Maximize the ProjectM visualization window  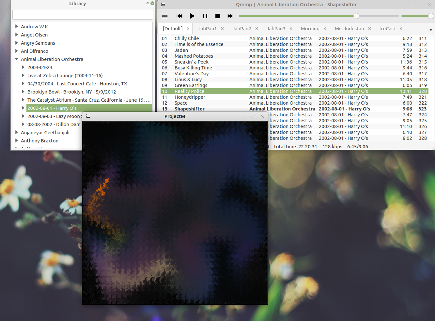pyautogui.click(x=253, y=116)
